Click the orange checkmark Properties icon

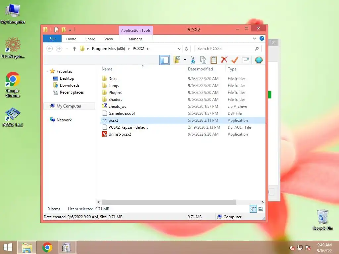pyautogui.click(x=235, y=60)
